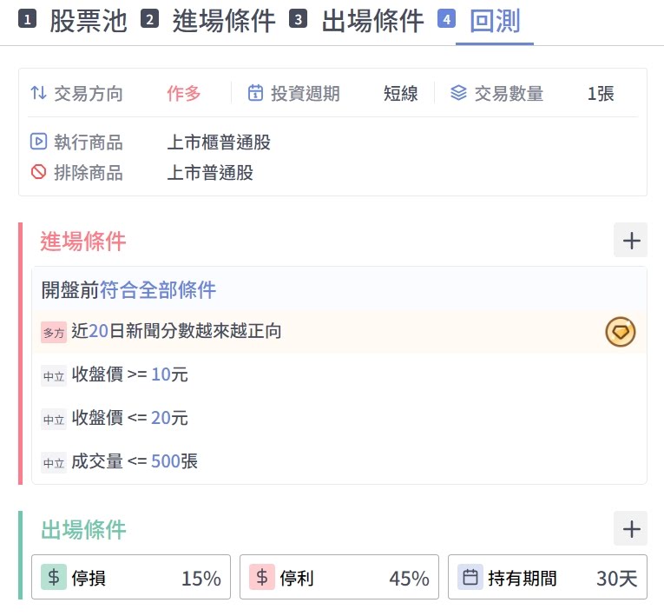Click the 停利 dollar sign icon
This screenshot has height=616, width=664.
click(x=262, y=577)
